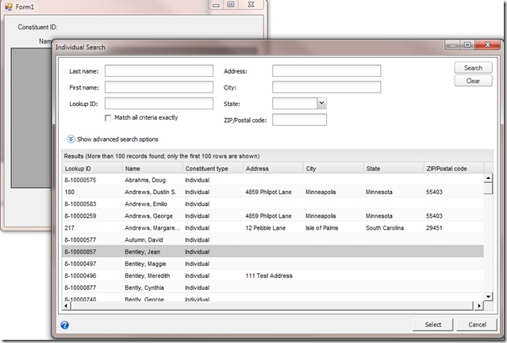Focus the Lookup ID input field

tap(159, 103)
